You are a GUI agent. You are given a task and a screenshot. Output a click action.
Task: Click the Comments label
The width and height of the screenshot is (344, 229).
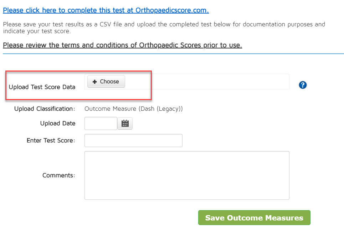(x=59, y=175)
